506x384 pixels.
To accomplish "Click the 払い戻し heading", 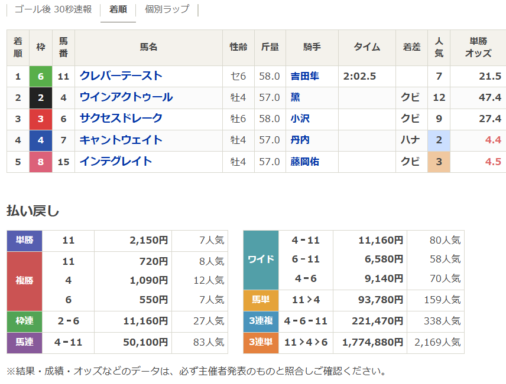I will [x=33, y=211].
